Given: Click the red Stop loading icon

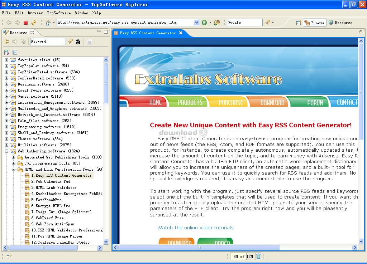Looking at the screenshot, I should 25,23.
